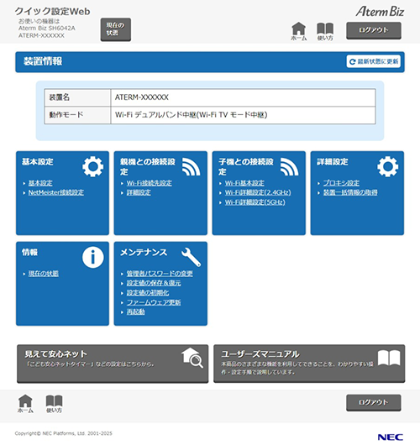This screenshot has height=445, width=420.
Task: Log out using the top ログアウト button
Action: click(x=374, y=30)
